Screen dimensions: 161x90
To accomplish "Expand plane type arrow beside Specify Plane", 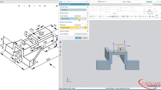I will point(87,19).
